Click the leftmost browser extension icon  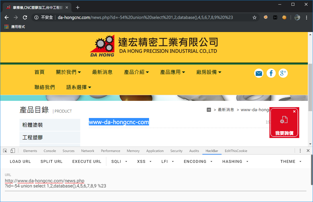tap(265, 17)
